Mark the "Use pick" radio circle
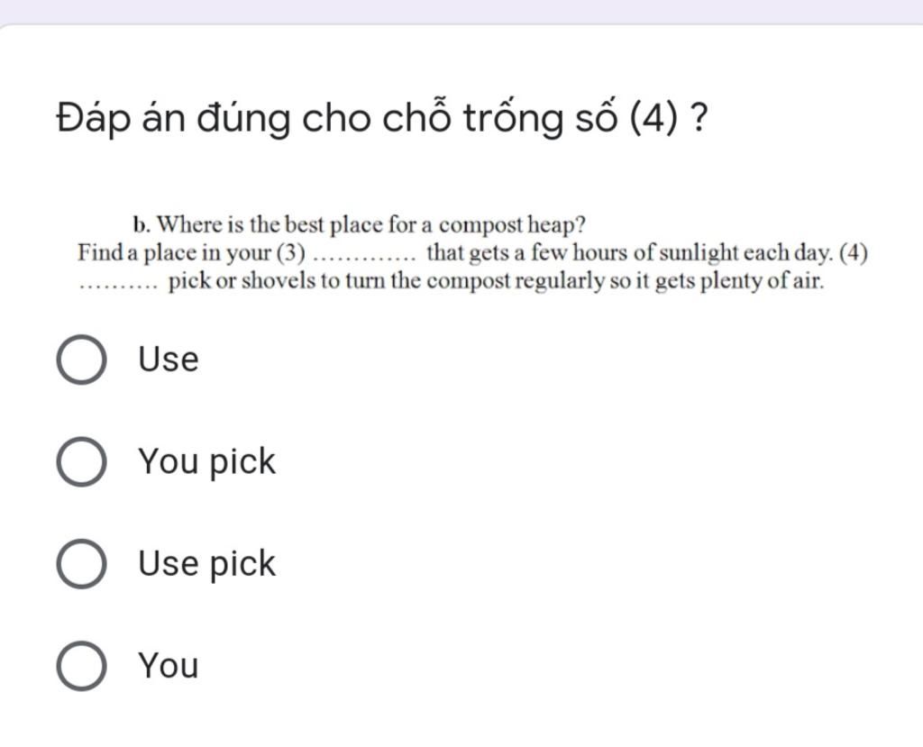 pyautogui.click(x=81, y=564)
